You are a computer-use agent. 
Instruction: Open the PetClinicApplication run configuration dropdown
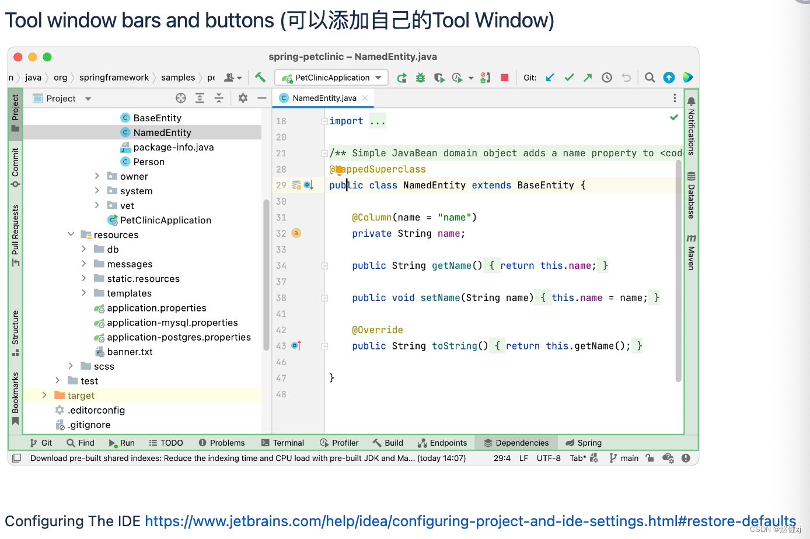click(x=331, y=78)
